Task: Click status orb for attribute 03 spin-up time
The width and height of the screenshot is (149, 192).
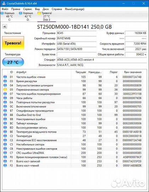Action: click(5, 81)
